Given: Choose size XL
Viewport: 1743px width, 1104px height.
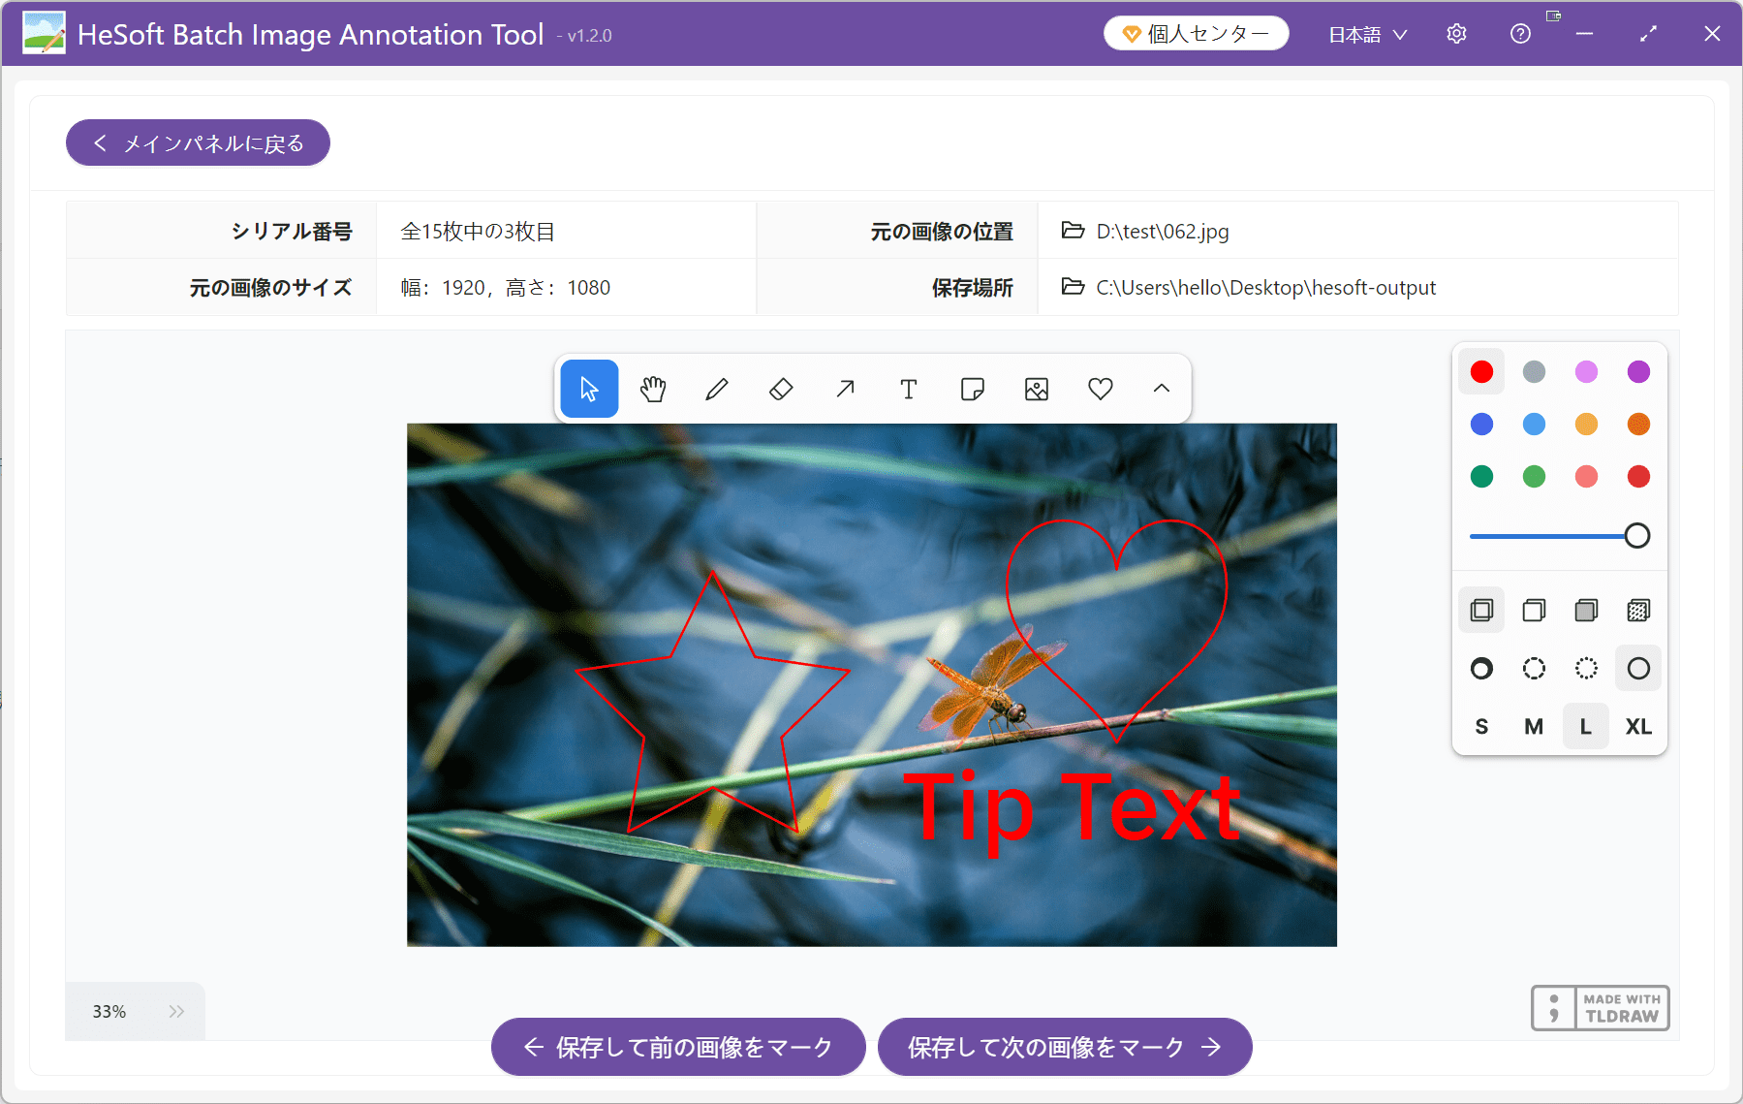Looking at the screenshot, I should 1638,727.
